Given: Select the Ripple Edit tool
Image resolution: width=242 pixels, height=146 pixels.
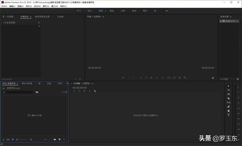Looking at the screenshot, I should [228, 94].
